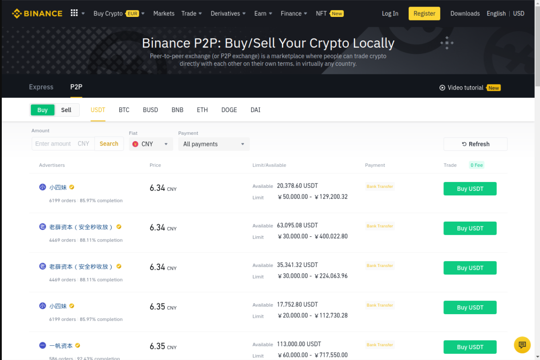Screen dimensions: 540x360
Task: Open the English language selector
Action: click(496, 13)
